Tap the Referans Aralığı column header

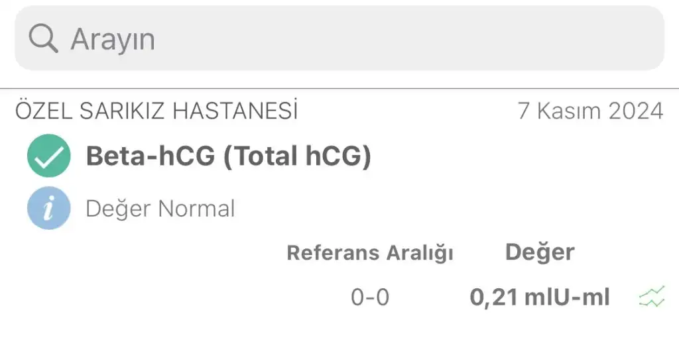[370, 252]
